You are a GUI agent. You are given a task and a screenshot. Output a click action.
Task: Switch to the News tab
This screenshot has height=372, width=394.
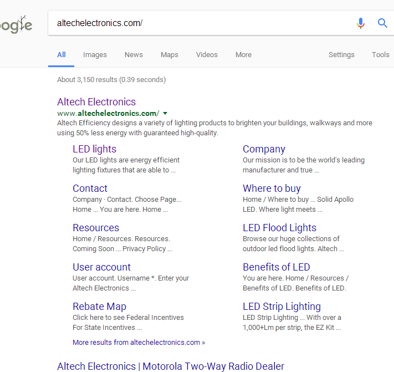click(134, 54)
